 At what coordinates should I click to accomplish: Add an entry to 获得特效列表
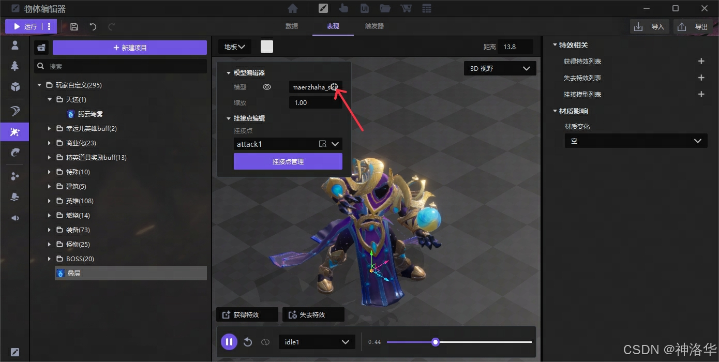coord(701,61)
